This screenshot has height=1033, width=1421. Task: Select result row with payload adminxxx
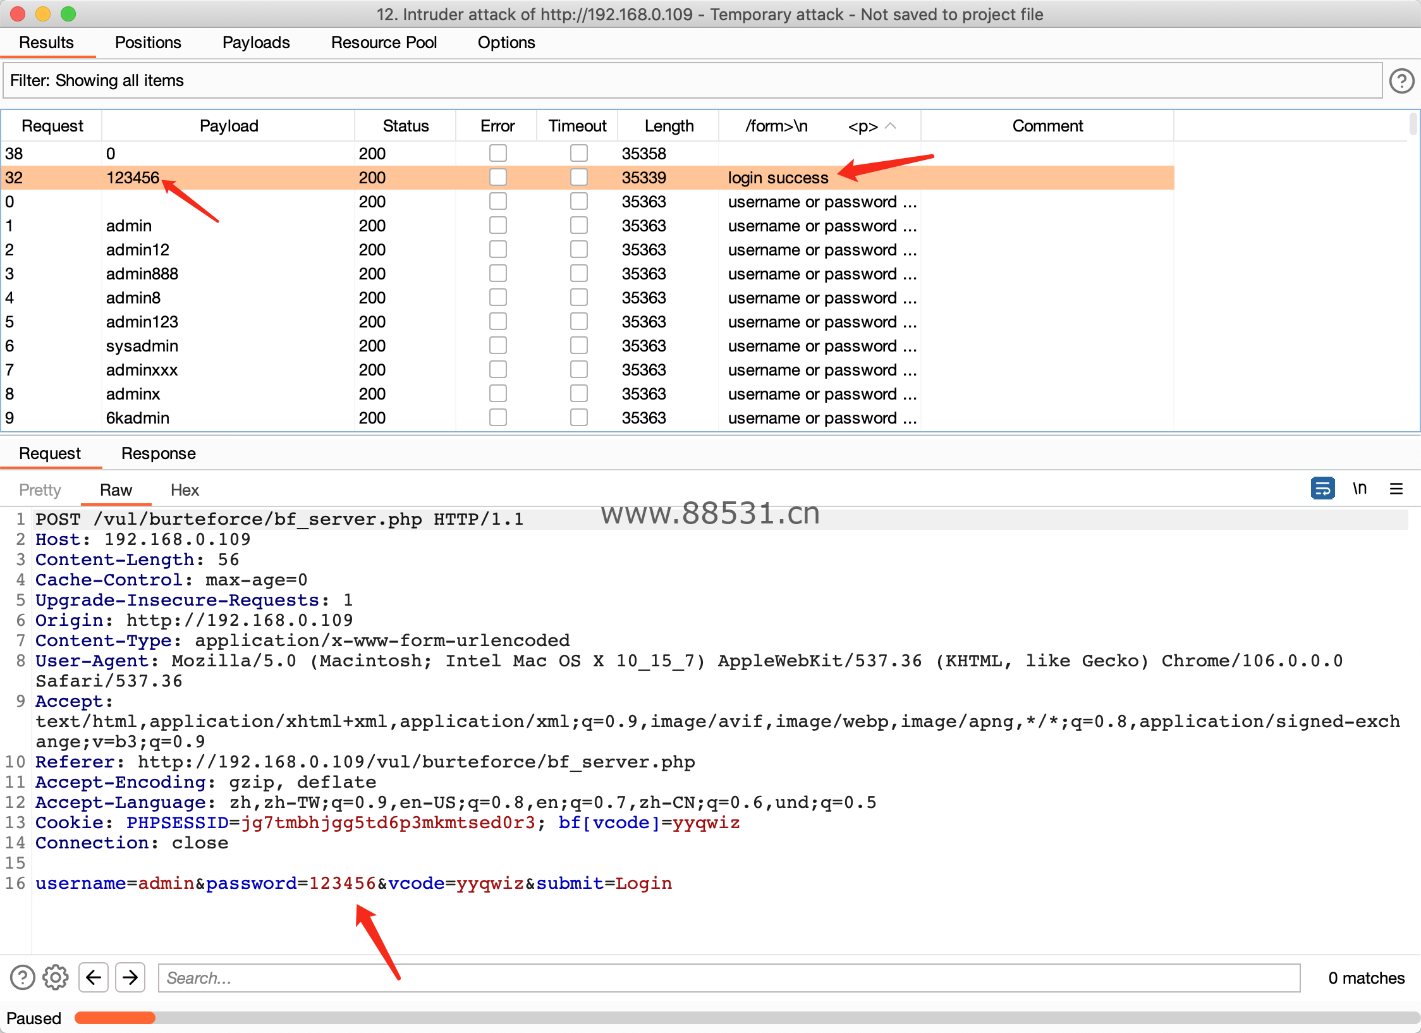coord(588,369)
